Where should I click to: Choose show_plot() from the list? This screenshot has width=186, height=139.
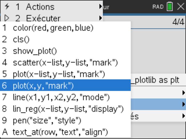(x=35, y=51)
